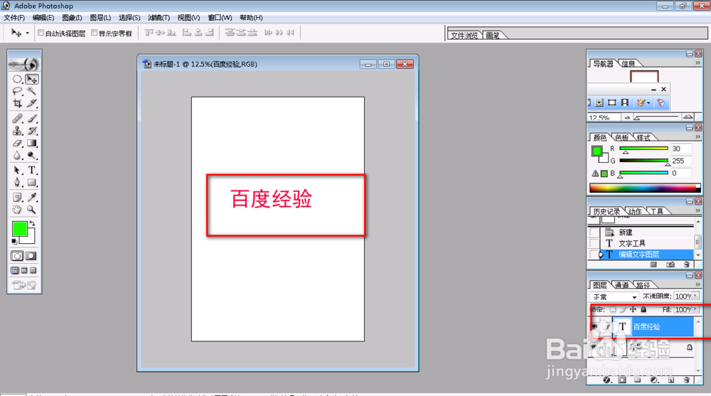The width and height of the screenshot is (711, 396).
Task: Open the Fill slider arrow in Layers
Action: [695, 309]
